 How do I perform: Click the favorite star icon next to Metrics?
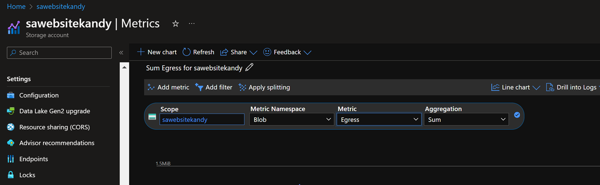click(x=175, y=24)
